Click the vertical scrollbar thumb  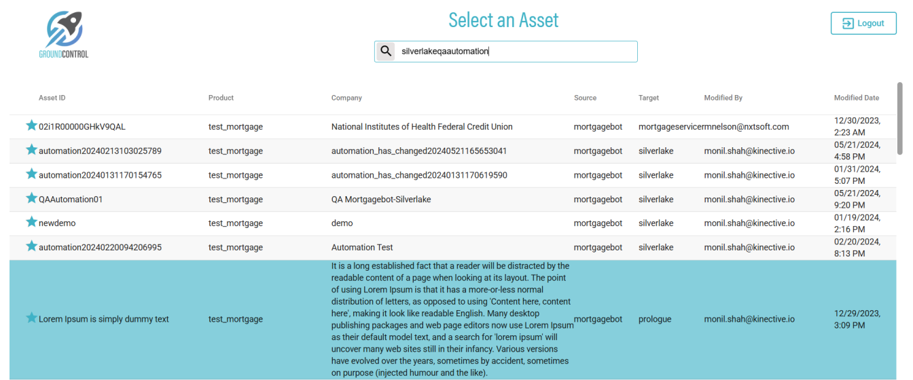point(901,119)
